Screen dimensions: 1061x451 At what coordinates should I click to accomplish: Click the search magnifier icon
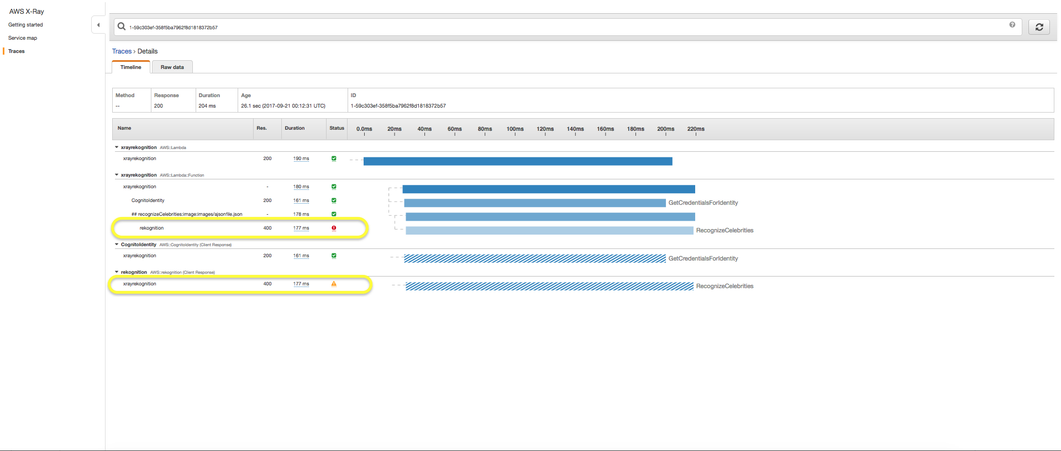pos(122,26)
